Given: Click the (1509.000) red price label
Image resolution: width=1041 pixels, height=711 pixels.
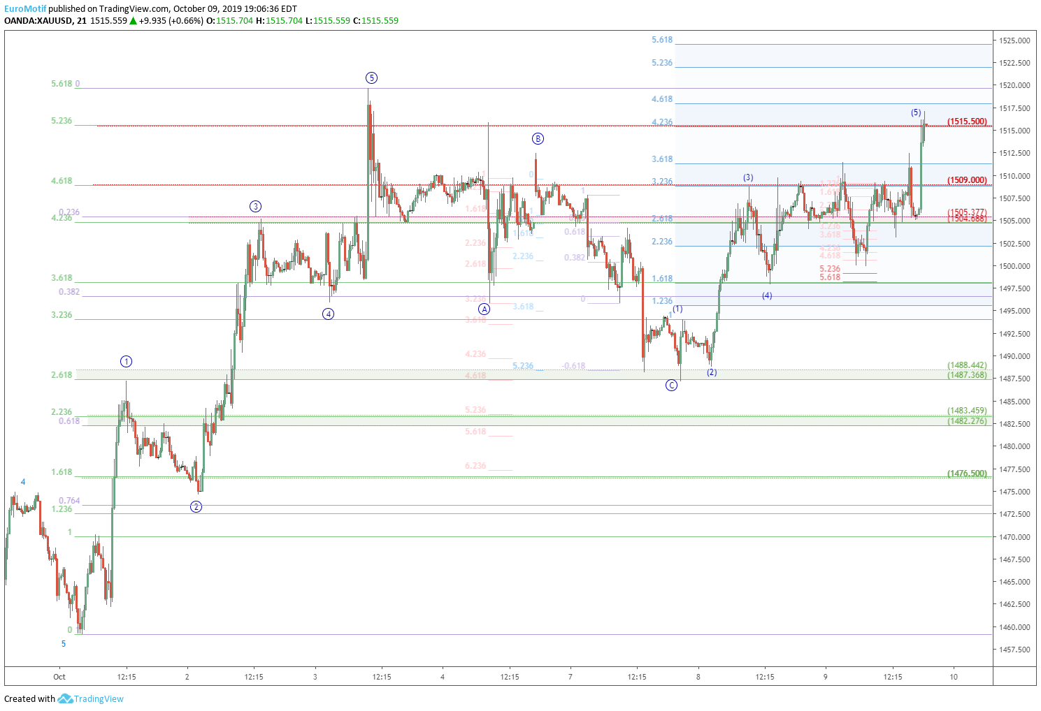Looking at the screenshot, I should pyautogui.click(x=968, y=180).
